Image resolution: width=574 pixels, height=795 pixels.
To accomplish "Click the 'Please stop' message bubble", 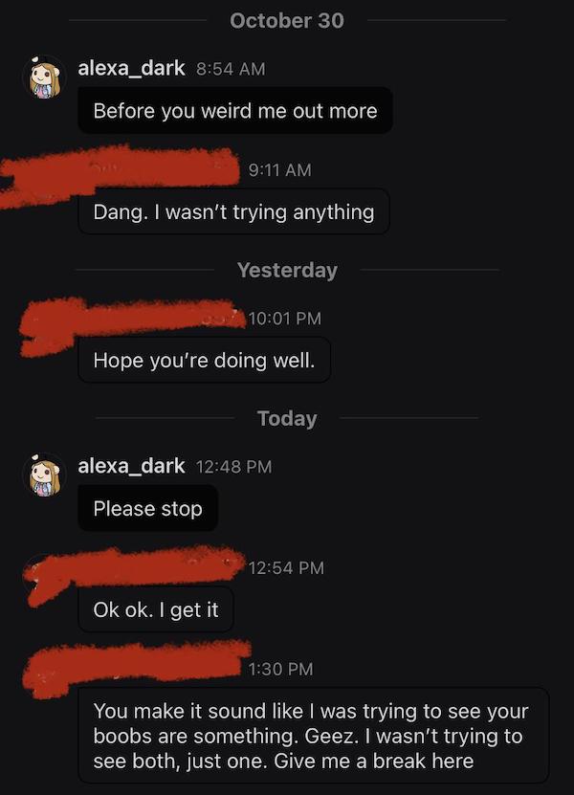I will (147, 508).
